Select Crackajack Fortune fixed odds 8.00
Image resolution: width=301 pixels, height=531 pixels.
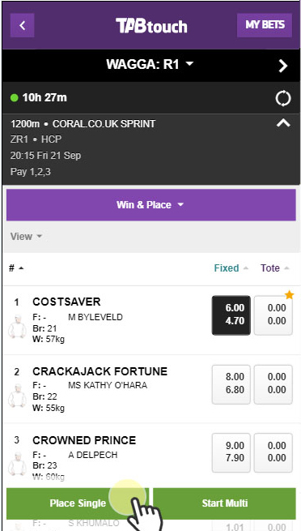[231, 384]
